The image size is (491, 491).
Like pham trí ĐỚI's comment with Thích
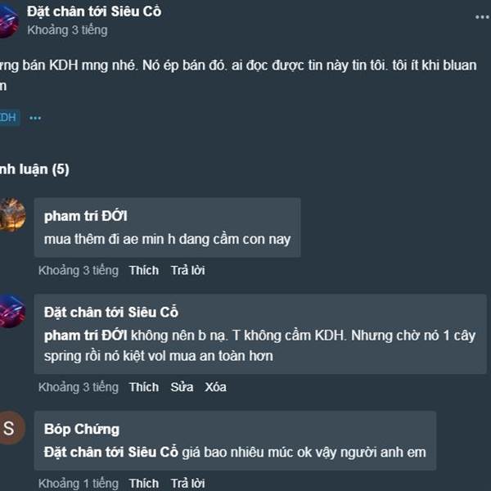pos(144,270)
